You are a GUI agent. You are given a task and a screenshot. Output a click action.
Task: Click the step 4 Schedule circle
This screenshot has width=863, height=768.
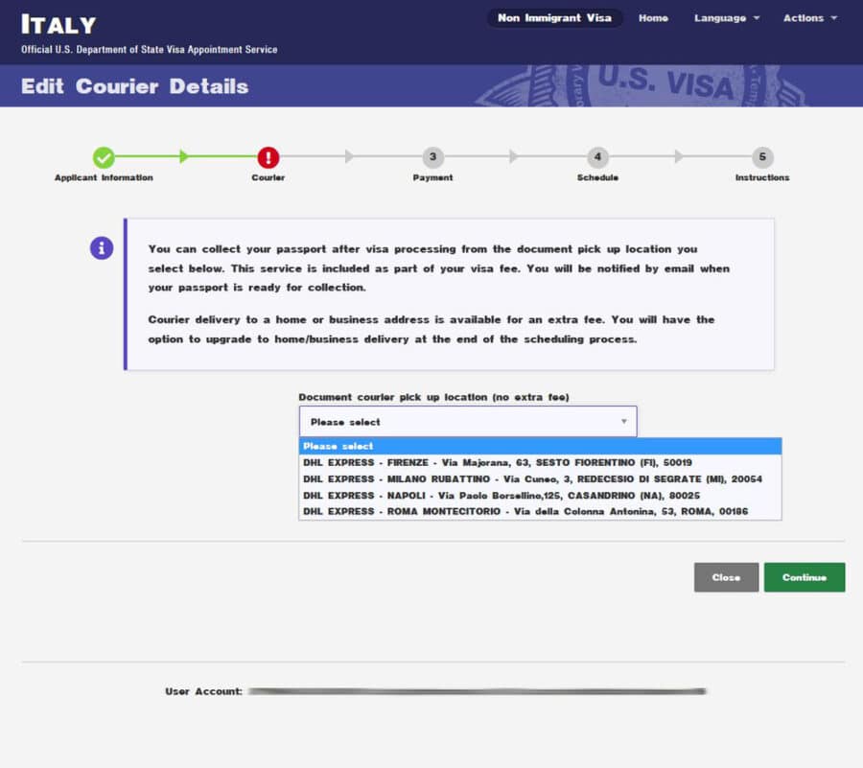click(597, 157)
